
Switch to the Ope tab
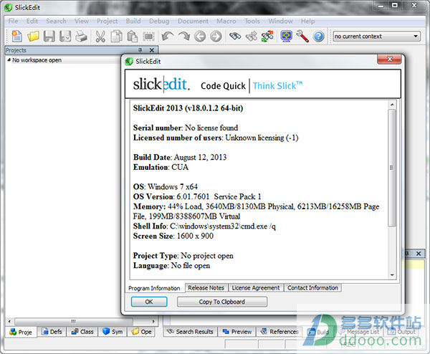pos(141,332)
